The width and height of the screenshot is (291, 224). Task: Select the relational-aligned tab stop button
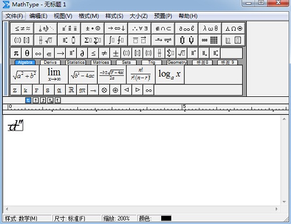tap(50, 100)
